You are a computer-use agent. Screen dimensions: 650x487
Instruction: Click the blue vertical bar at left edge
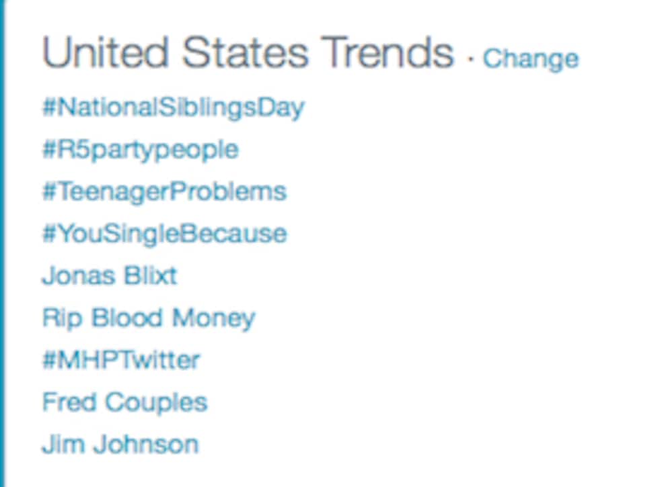(x=3, y=243)
